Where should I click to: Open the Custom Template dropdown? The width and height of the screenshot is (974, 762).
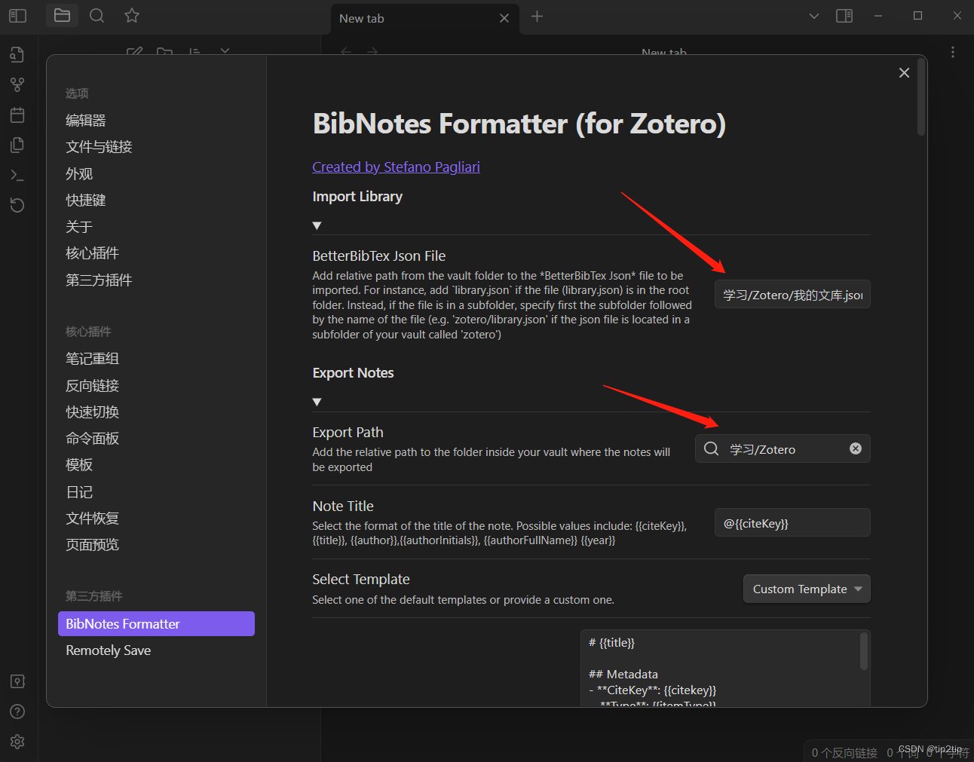click(x=807, y=589)
